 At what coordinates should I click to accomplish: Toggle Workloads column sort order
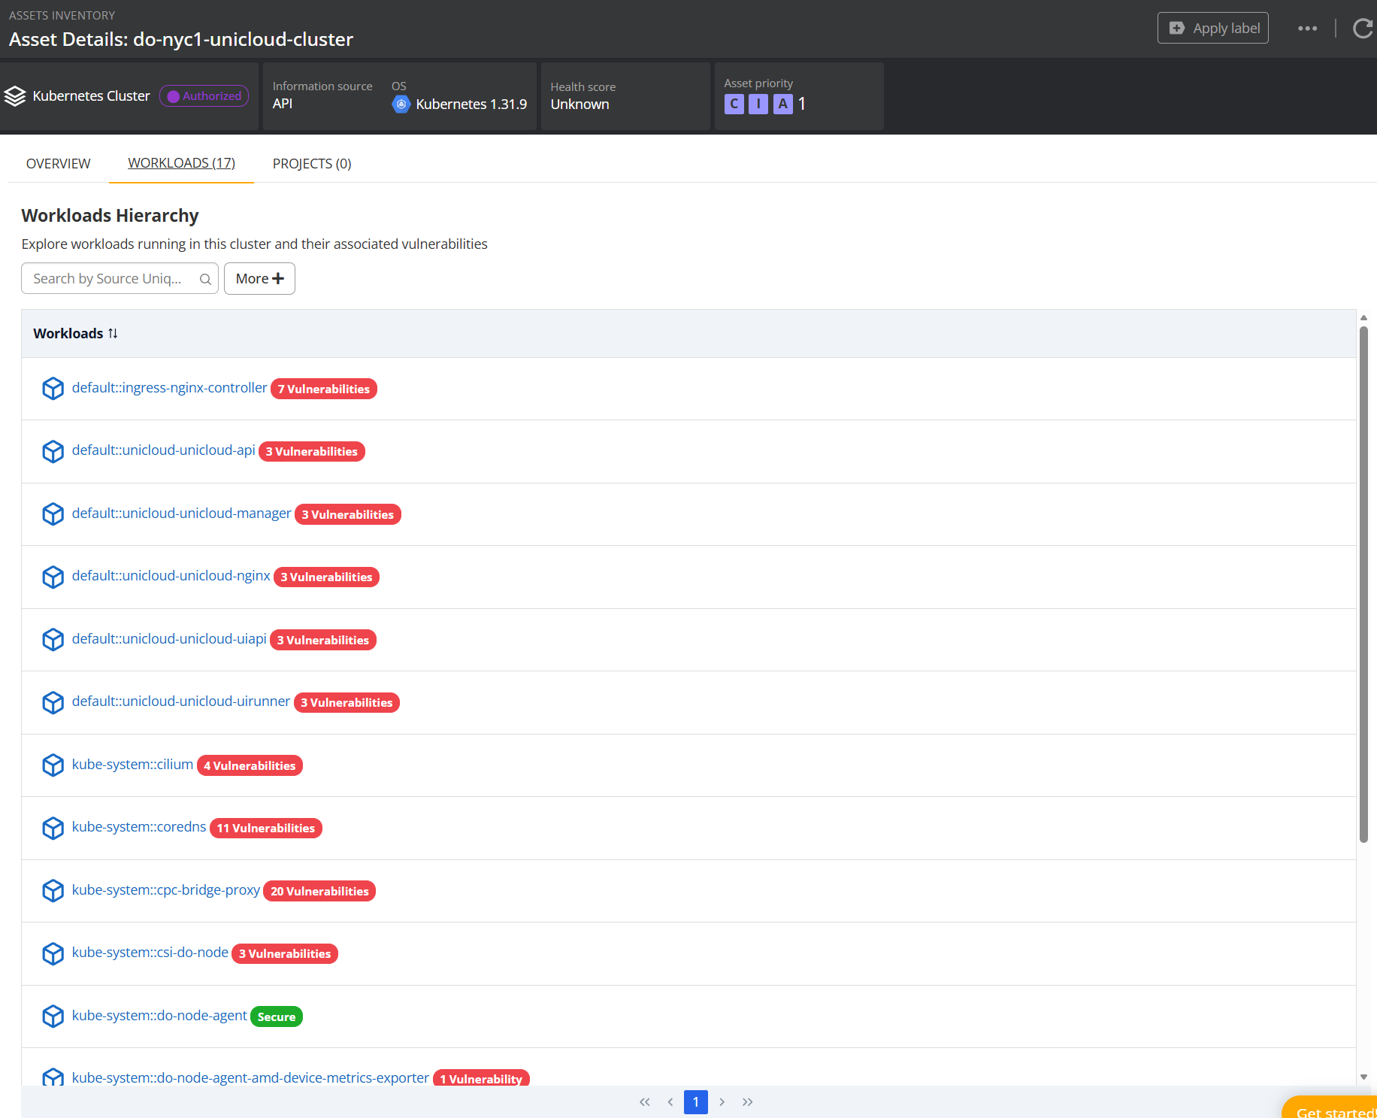click(x=113, y=333)
